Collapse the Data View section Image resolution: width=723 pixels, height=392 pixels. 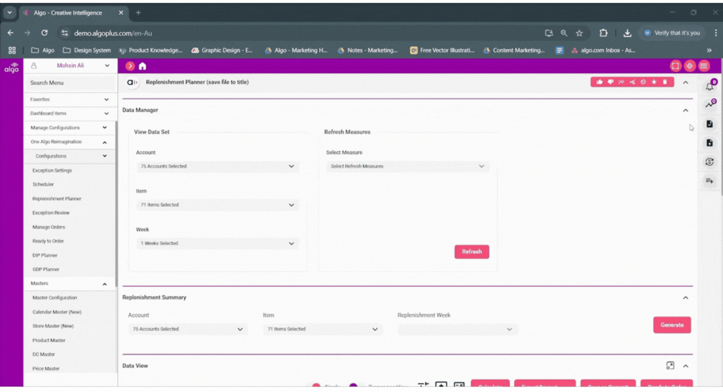pos(685,366)
